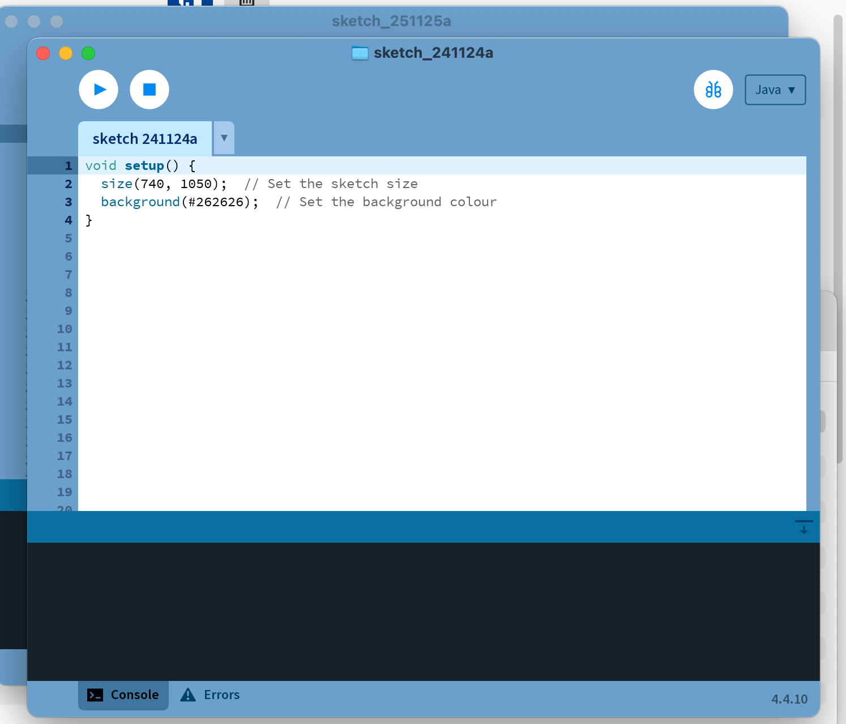This screenshot has height=724, width=846.
Task: Click the green zoom window button
Action: point(88,53)
